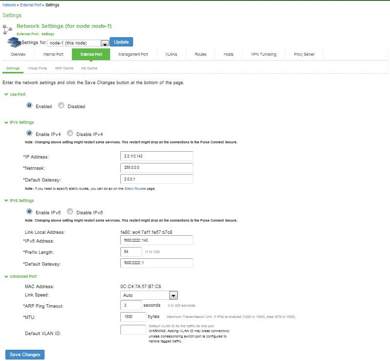Image resolution: width=390 pixels, height=361 pixels.
Task: Click the Network breadcrumb link
Action: pyautogui.click(x=8, y=4)
